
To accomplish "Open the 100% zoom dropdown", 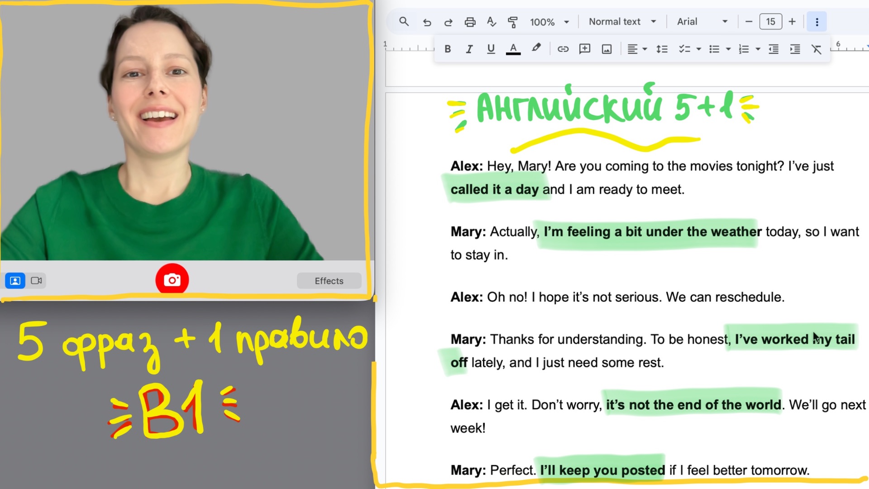I will 549,22.
